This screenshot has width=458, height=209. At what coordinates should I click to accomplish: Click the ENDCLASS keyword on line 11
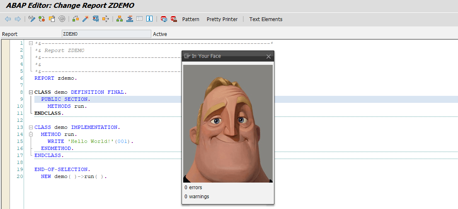pyautogui.click(x=48, y=113)
